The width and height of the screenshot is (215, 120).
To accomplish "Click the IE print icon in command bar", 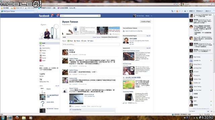I will click(x=185, y=11).
